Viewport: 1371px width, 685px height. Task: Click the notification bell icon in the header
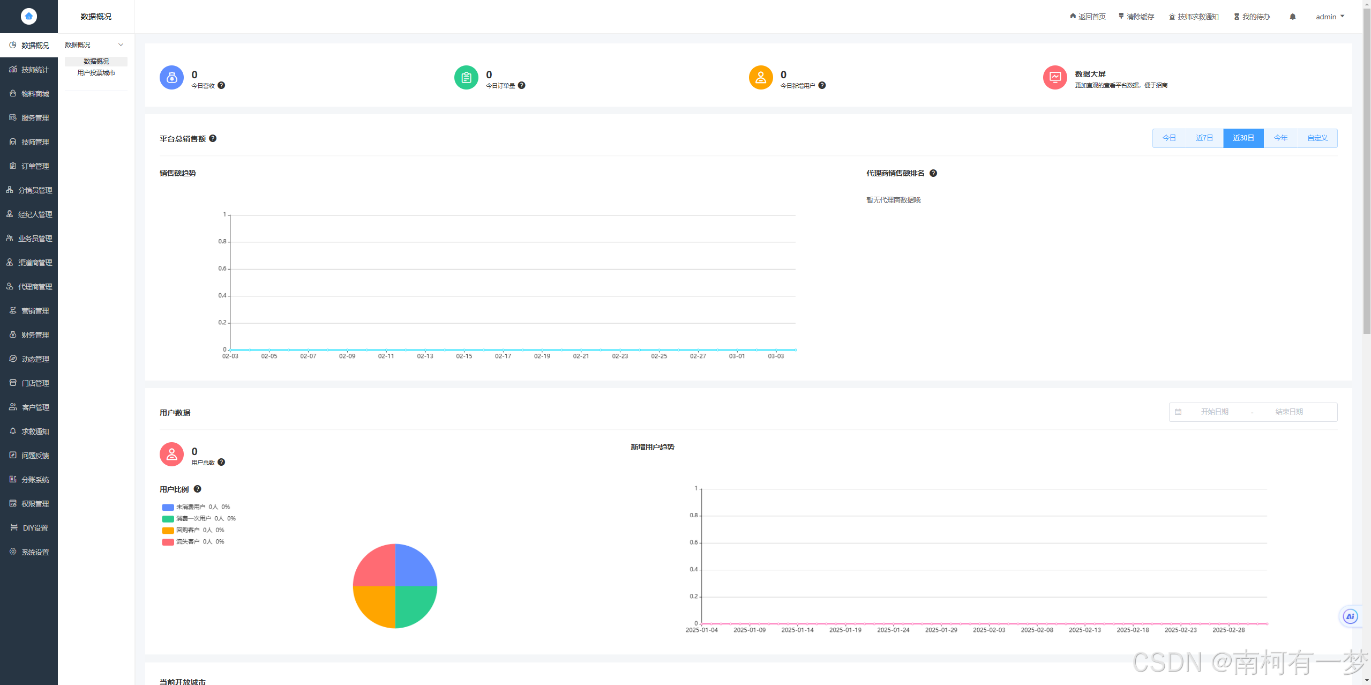click(1293, 17)
